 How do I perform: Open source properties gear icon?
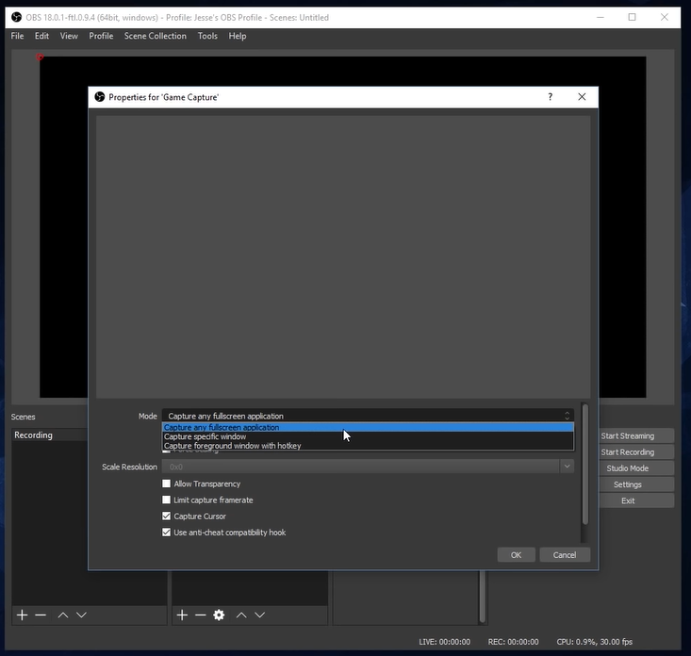tap(219, 615)
